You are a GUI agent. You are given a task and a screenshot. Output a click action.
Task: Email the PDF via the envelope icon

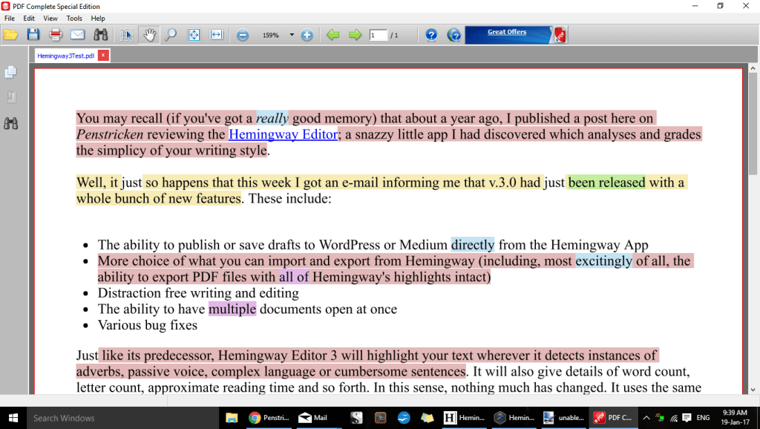click(x=76, y=34)
